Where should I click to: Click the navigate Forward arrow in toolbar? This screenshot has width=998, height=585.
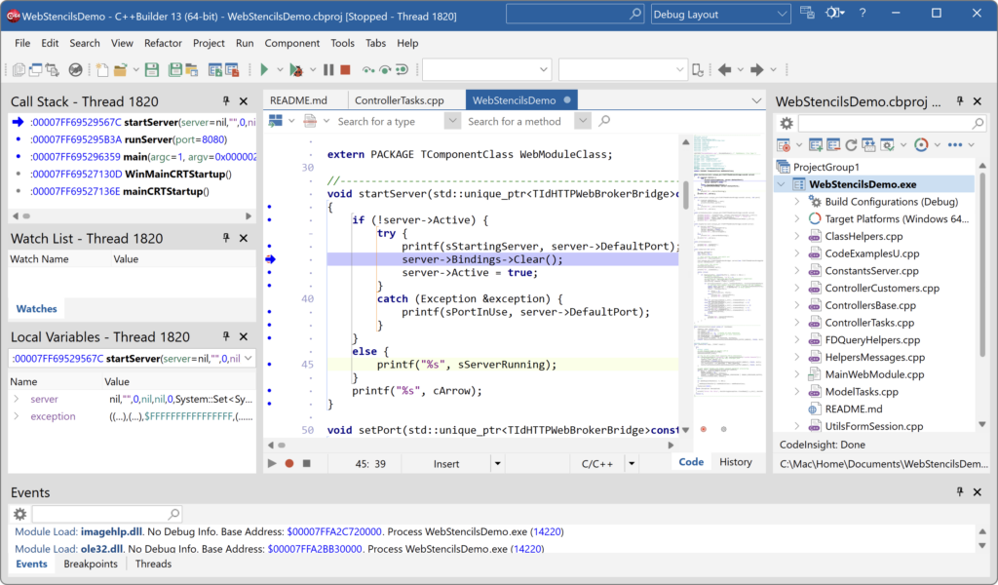click(x=756, y=69)
